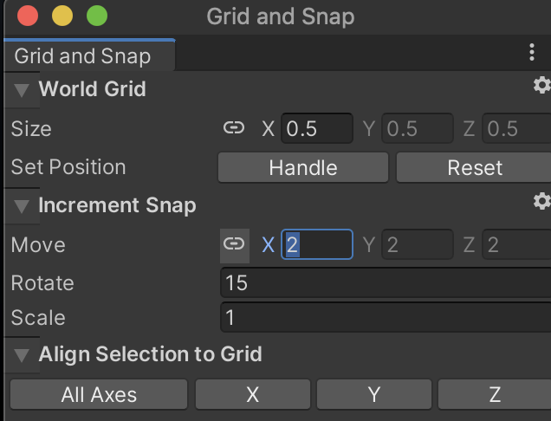The width and height of the screenshot is (551, 421).
Task: Collapse the World Grid section
Action: (x=22, y=90)
